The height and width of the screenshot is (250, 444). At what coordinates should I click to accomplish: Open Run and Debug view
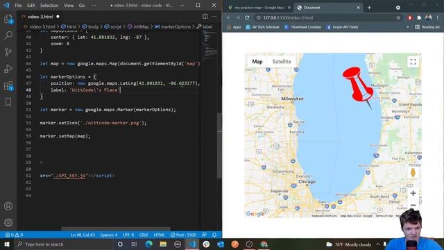8,69
